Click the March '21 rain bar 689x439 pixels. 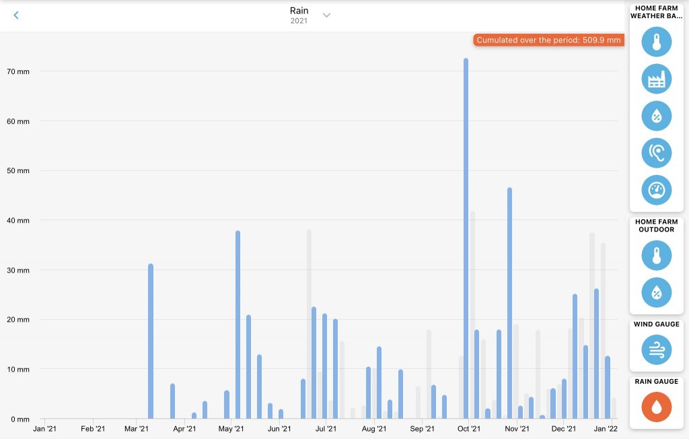point(151,341)
